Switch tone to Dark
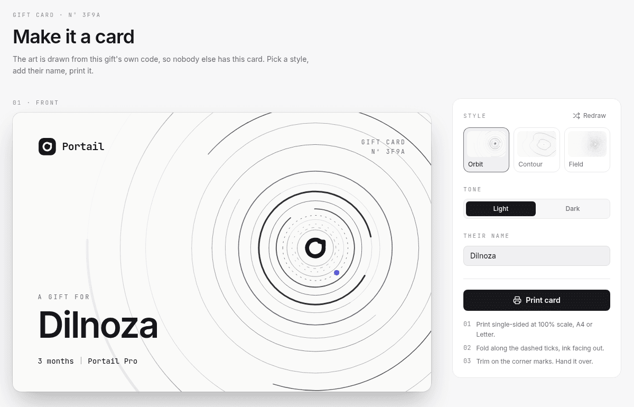Viewport: 634px width, 407px height. pos(573,209)
